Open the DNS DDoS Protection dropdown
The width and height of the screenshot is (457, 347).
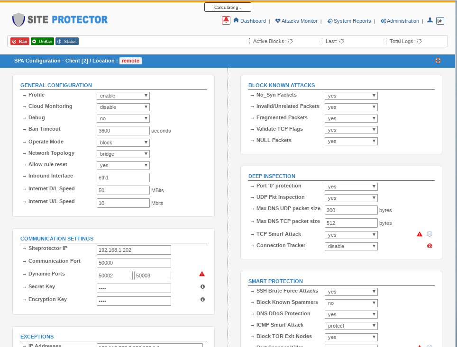(351, 314)
